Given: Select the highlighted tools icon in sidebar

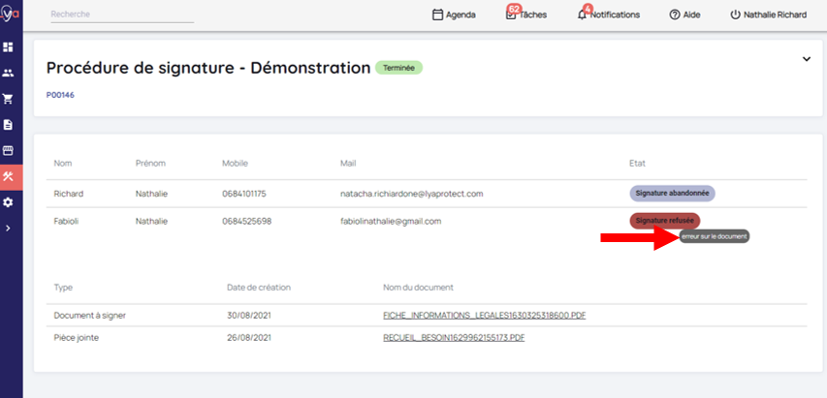Looking at the screenshot, I should pos(9,176).
